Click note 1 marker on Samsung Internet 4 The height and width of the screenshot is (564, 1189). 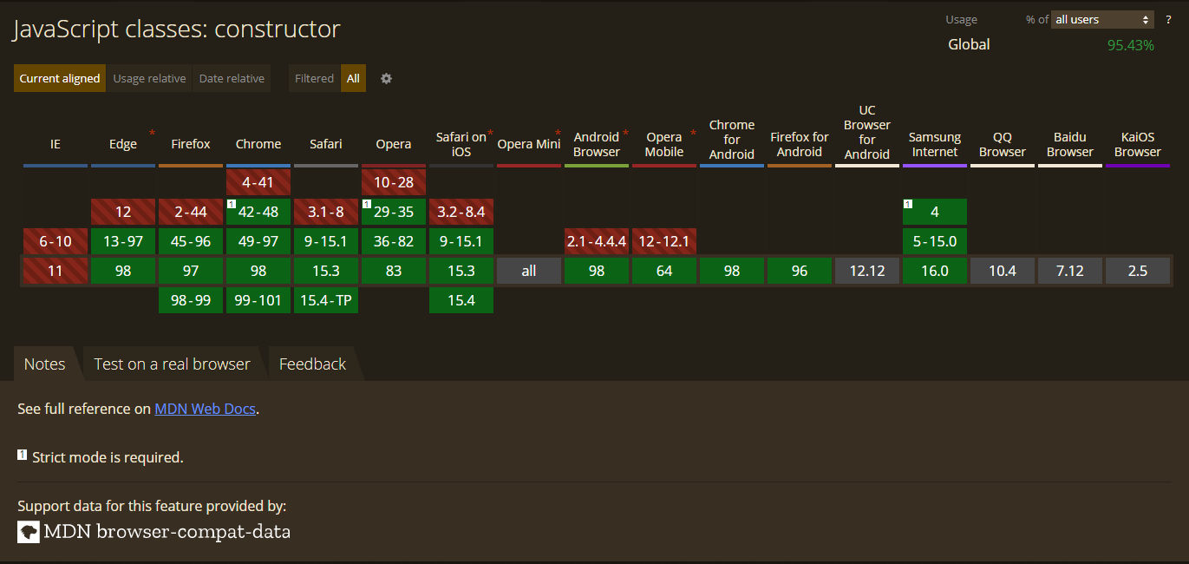tap(908, 204)
